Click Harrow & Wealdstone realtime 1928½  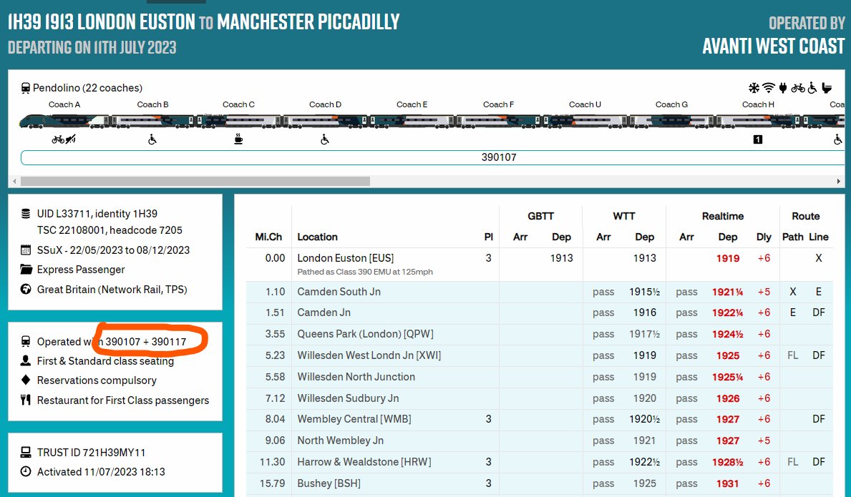coord(728,462)
